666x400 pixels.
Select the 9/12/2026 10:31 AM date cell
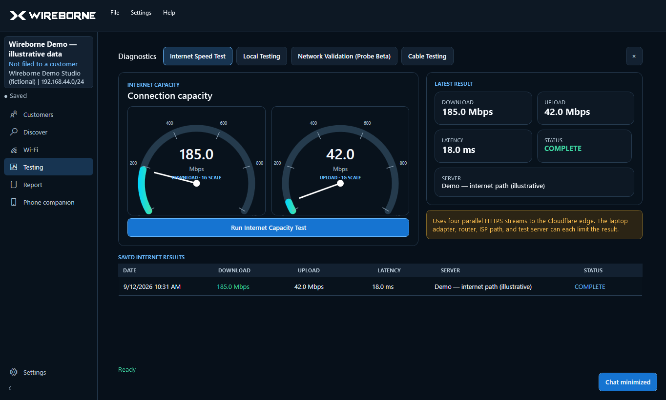[152, 287]
